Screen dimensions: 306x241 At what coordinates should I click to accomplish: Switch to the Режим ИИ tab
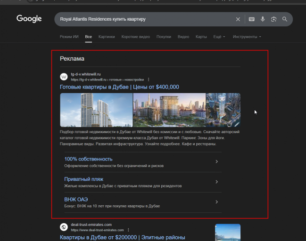[69, 37]
